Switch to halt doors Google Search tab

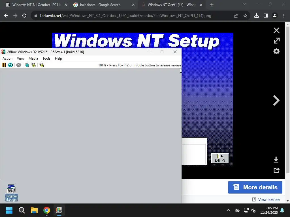tap(100, 5)
